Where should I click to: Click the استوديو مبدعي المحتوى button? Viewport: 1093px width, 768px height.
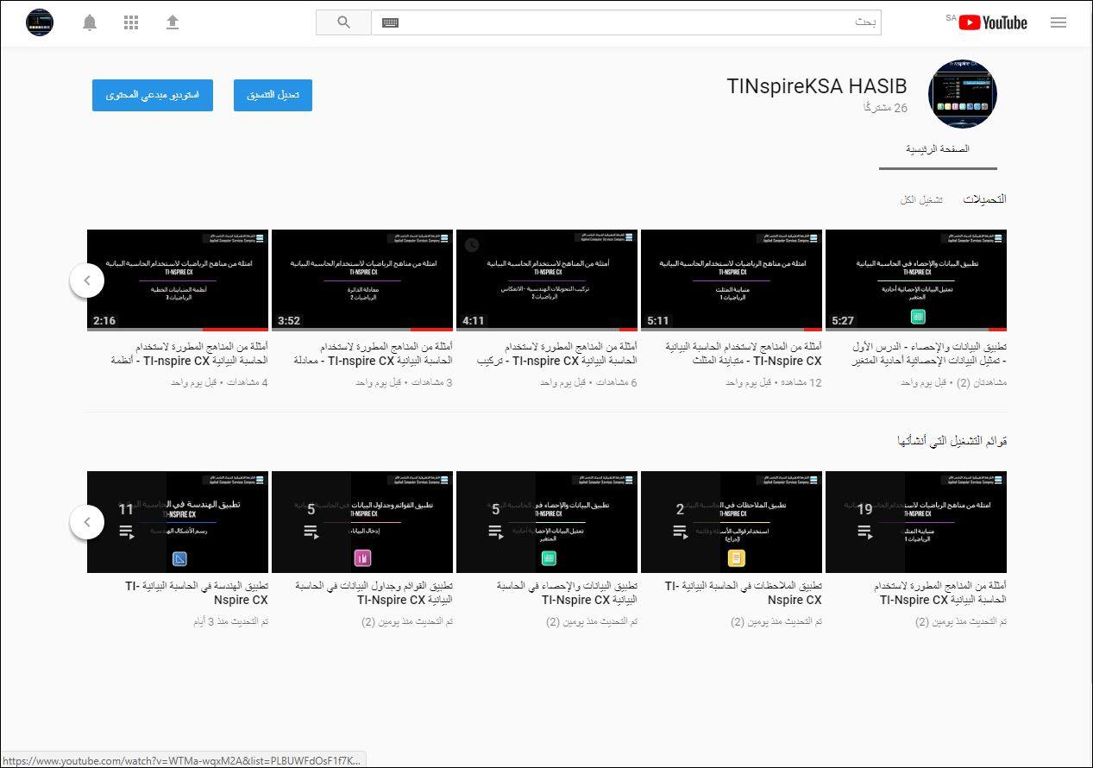(x=153, y=95)
